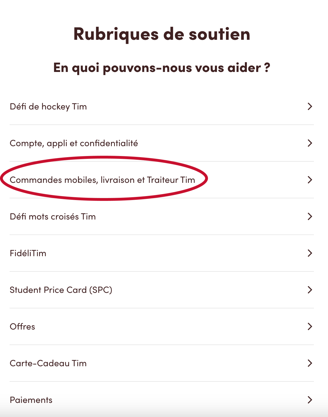Click the Rubriques de soutien heading
The image size is (328, 417).
click(x=162, y=34)
